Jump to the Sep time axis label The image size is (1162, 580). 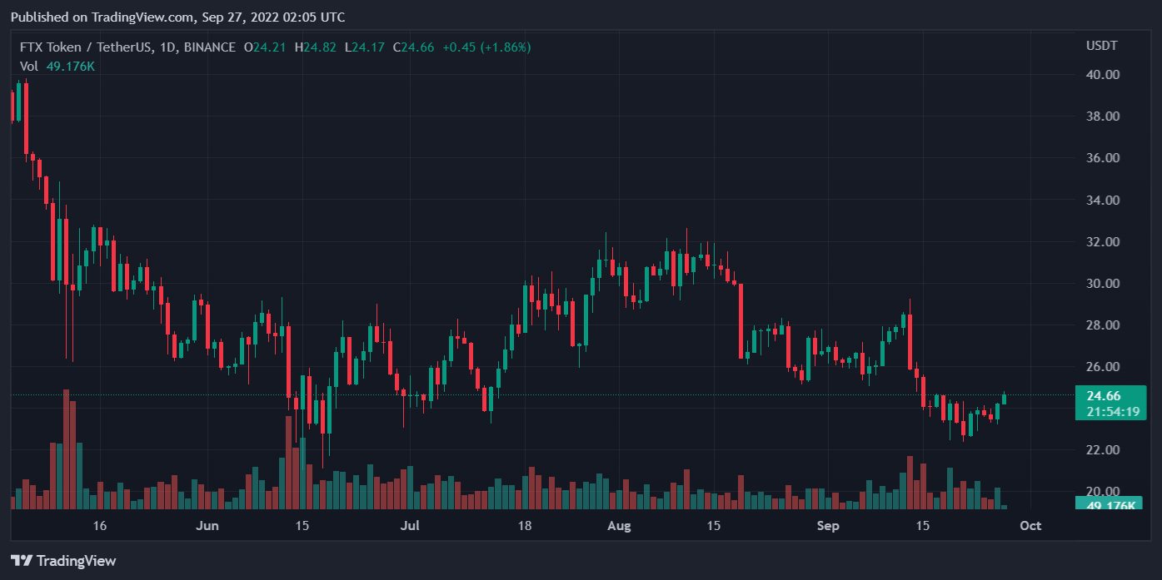point(827,526)
